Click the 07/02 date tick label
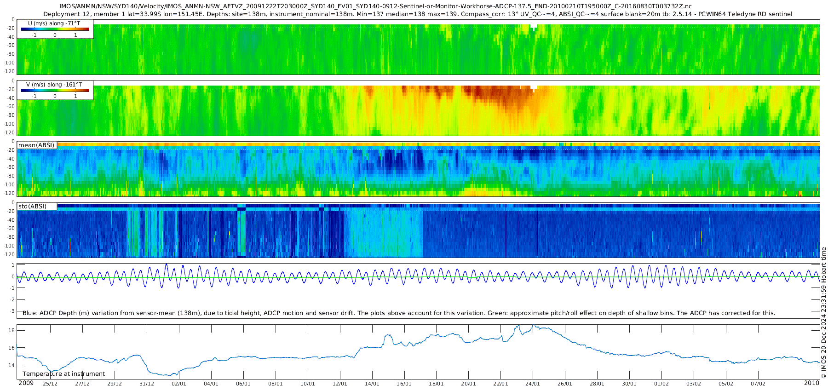Screen dimensions: 828x391 (x=758, y=384)
